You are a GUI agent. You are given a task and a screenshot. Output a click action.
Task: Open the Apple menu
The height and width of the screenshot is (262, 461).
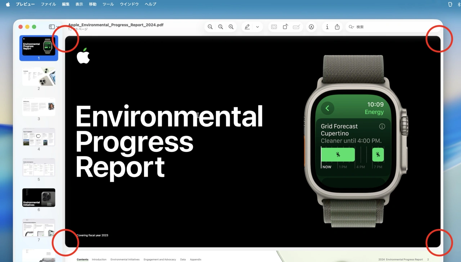coord(8,4)
